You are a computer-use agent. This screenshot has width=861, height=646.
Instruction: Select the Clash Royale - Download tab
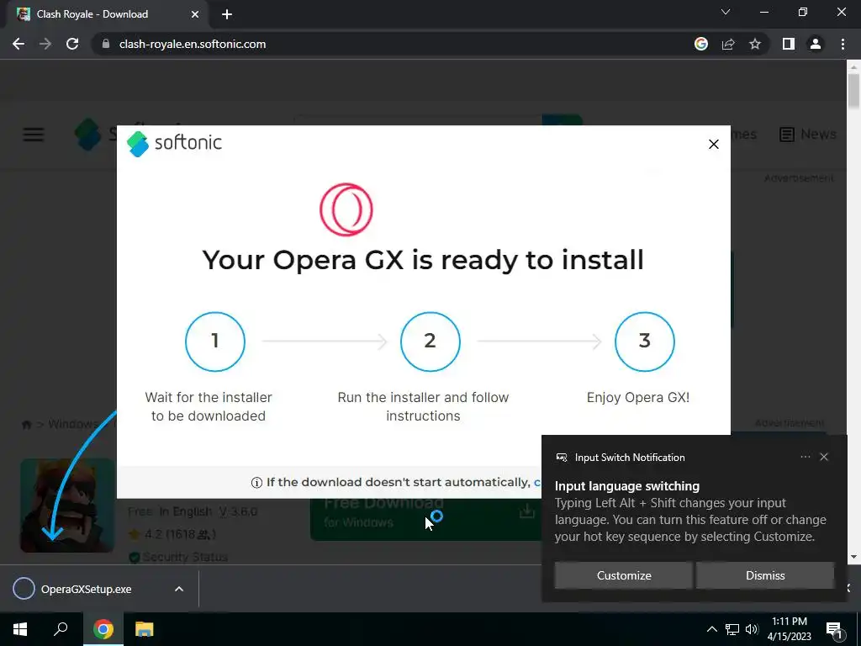click(x=107, y=14)
